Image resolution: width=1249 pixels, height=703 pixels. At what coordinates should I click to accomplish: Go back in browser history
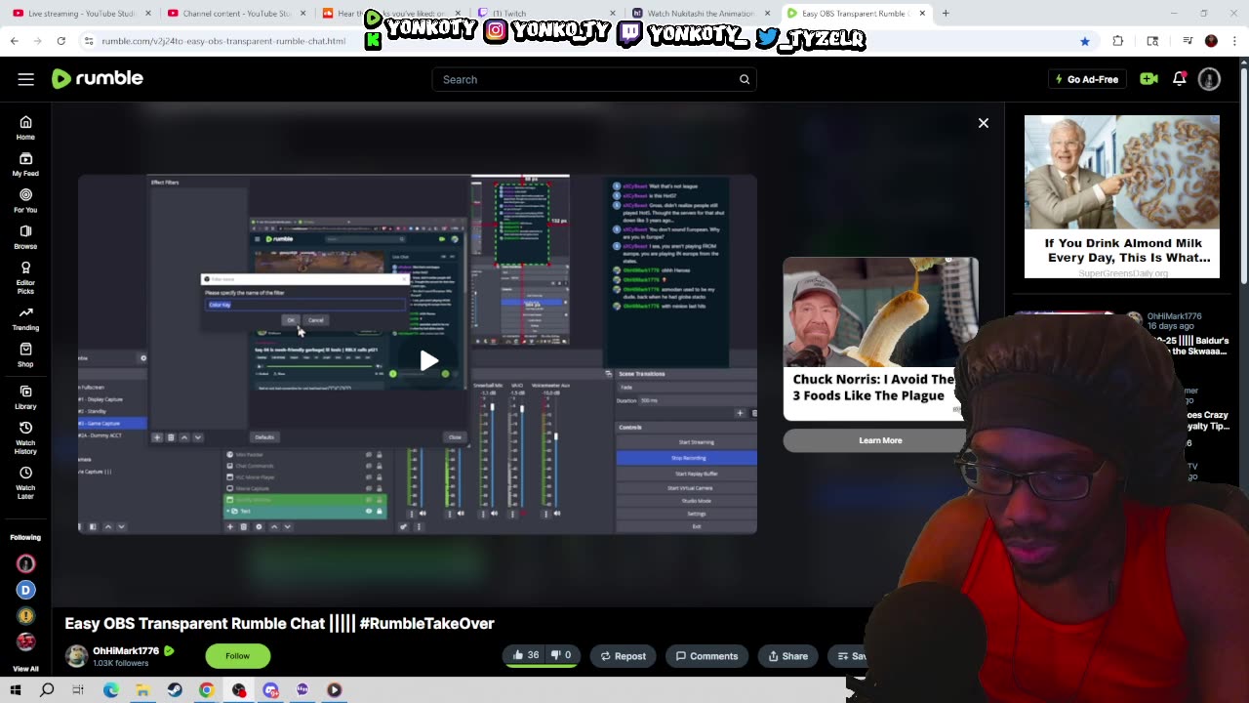click(x=14, y=41)
